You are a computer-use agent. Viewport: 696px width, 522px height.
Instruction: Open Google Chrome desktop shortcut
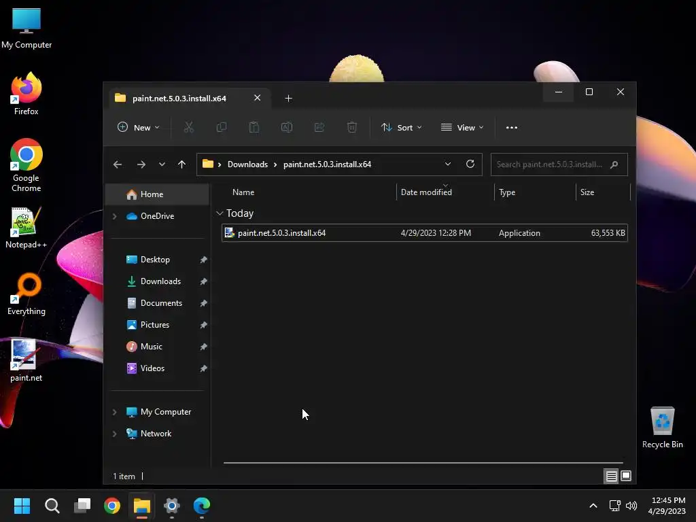coord(27,165)
